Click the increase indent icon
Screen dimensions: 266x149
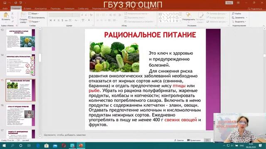coord(115,15)
